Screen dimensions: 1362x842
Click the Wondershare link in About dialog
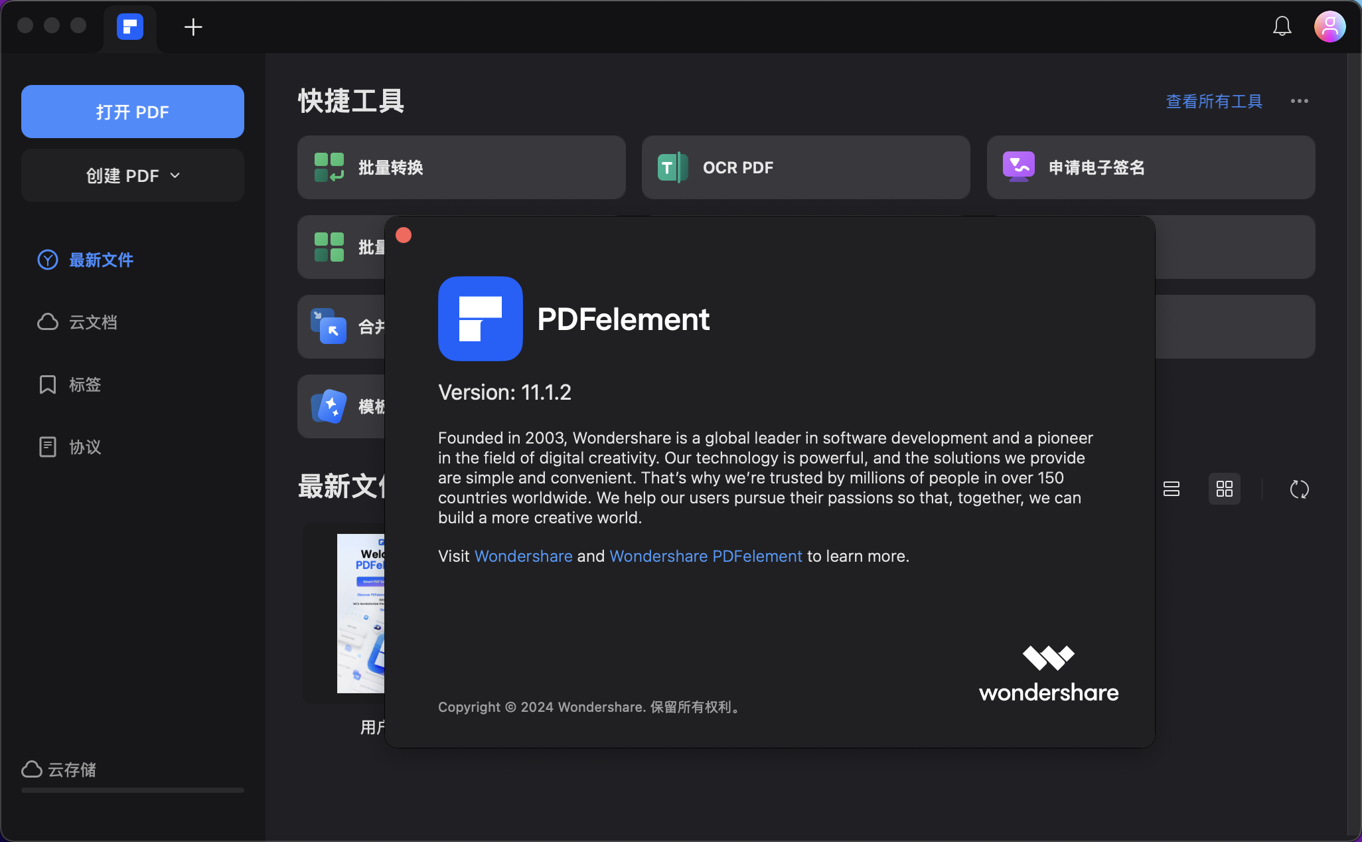[523, 556]
